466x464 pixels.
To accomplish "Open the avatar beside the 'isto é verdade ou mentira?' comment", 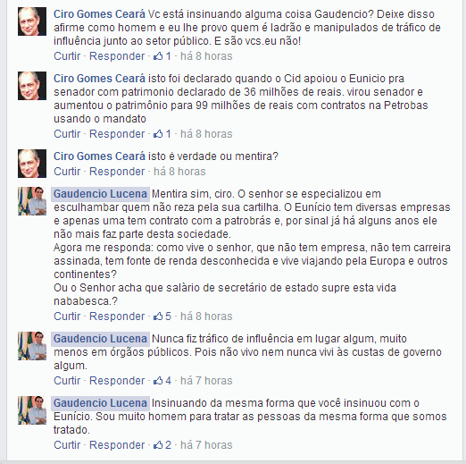I will point(32,164).
